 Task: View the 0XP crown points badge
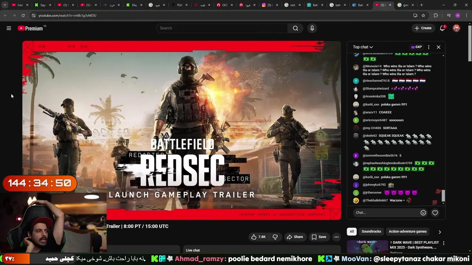point(416,47)
